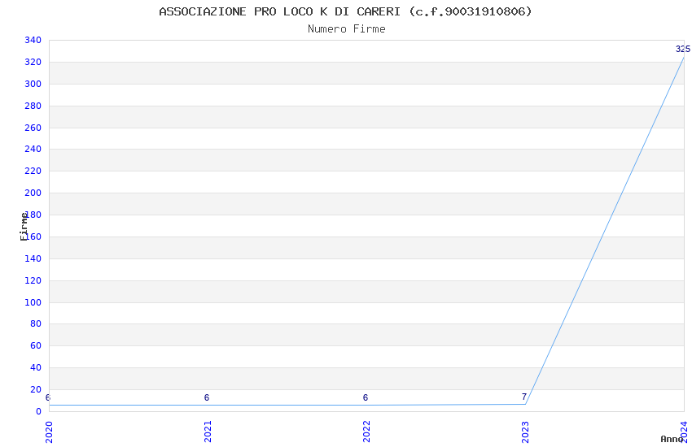Click the 325 data label for 2024
692x447 pixels.
683,49
